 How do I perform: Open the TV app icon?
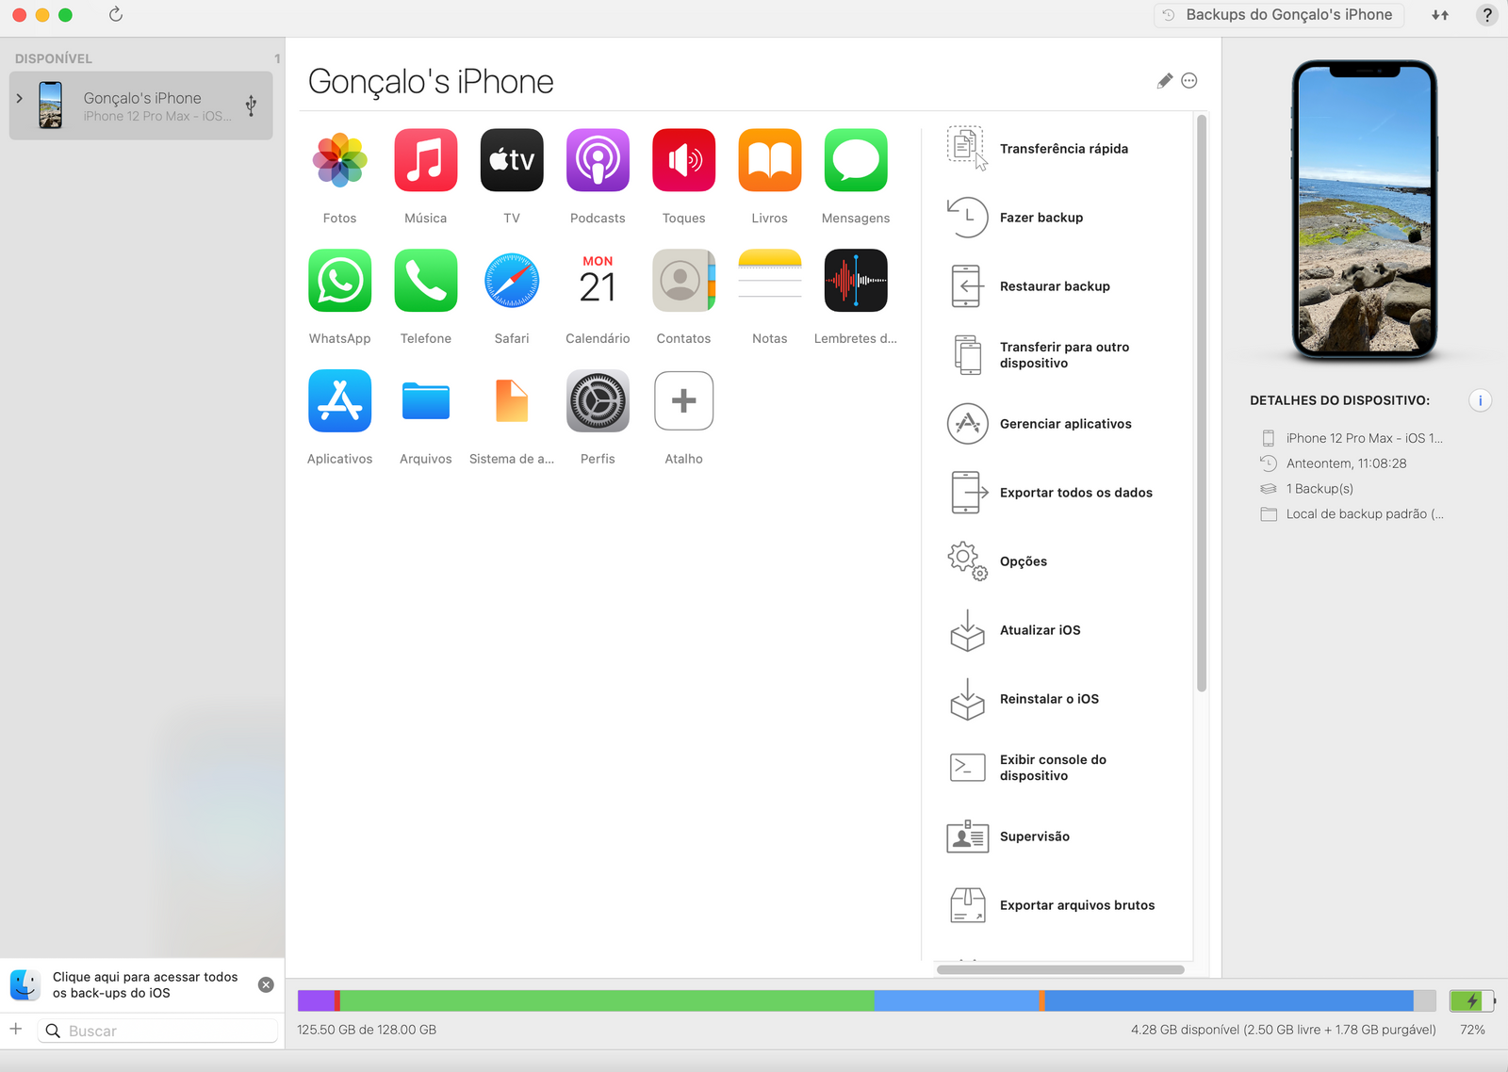[512, 160]
